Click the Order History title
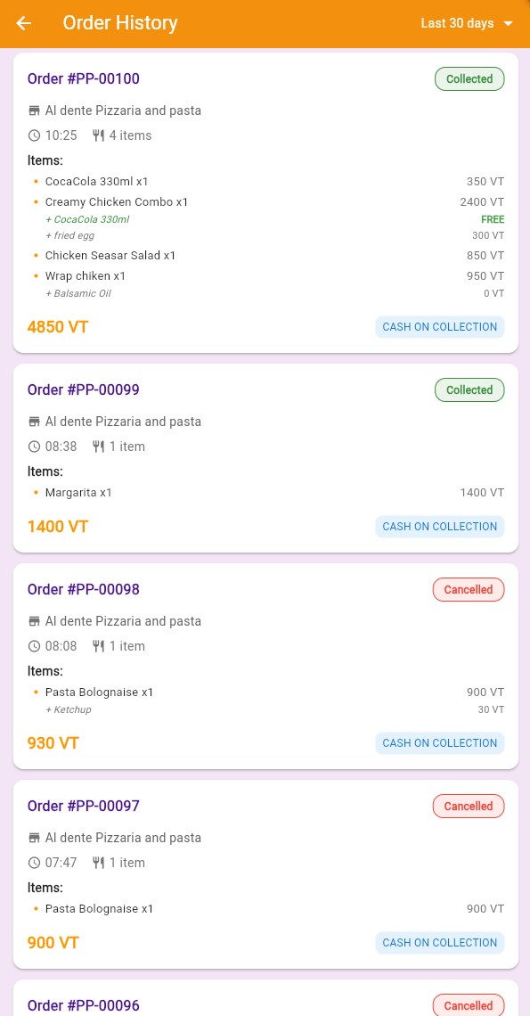Viewport: 530px width, 1016px height. (x=120, y=23)
